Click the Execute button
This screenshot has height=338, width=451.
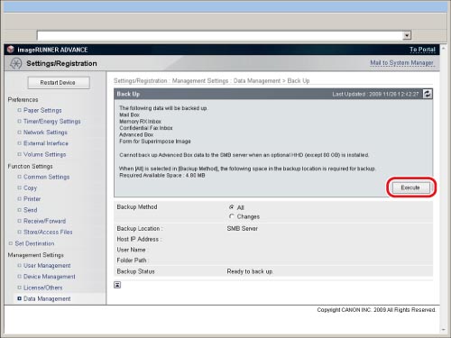pos(411,187)
